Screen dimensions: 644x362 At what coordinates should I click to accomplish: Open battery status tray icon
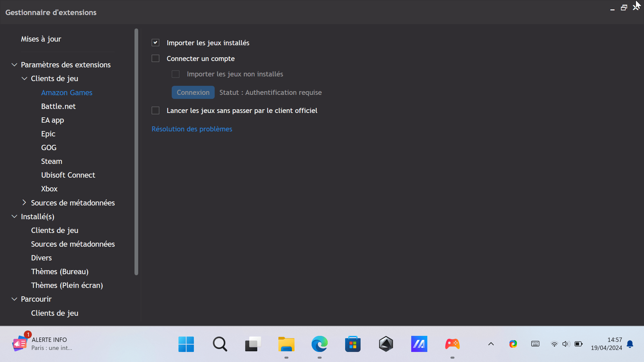(x=579, y=344)
